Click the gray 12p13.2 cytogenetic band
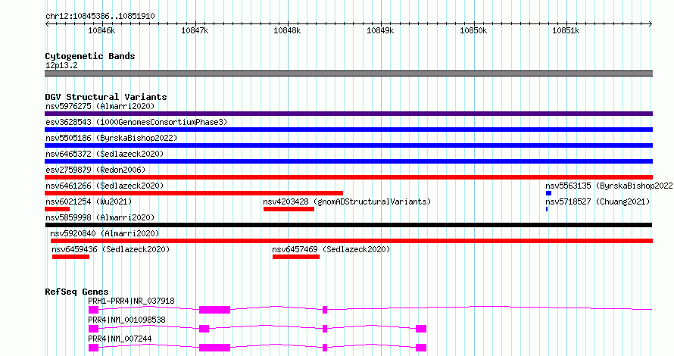The width and height of the screenshot is (674, 356). click(348, 73)
